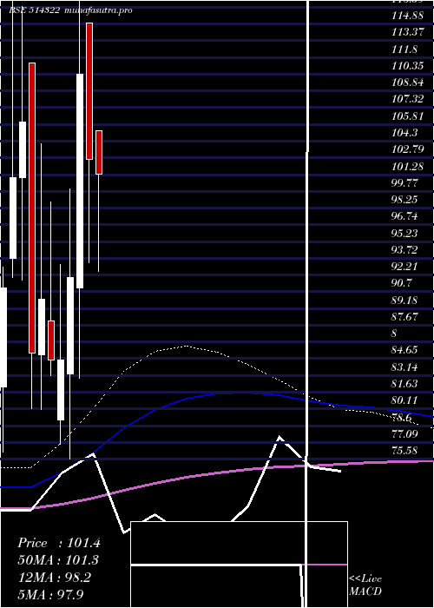The height and width of the screenshot is (608, 434).
Task: Select the 96.74 price value
Action: coord(404,216)
